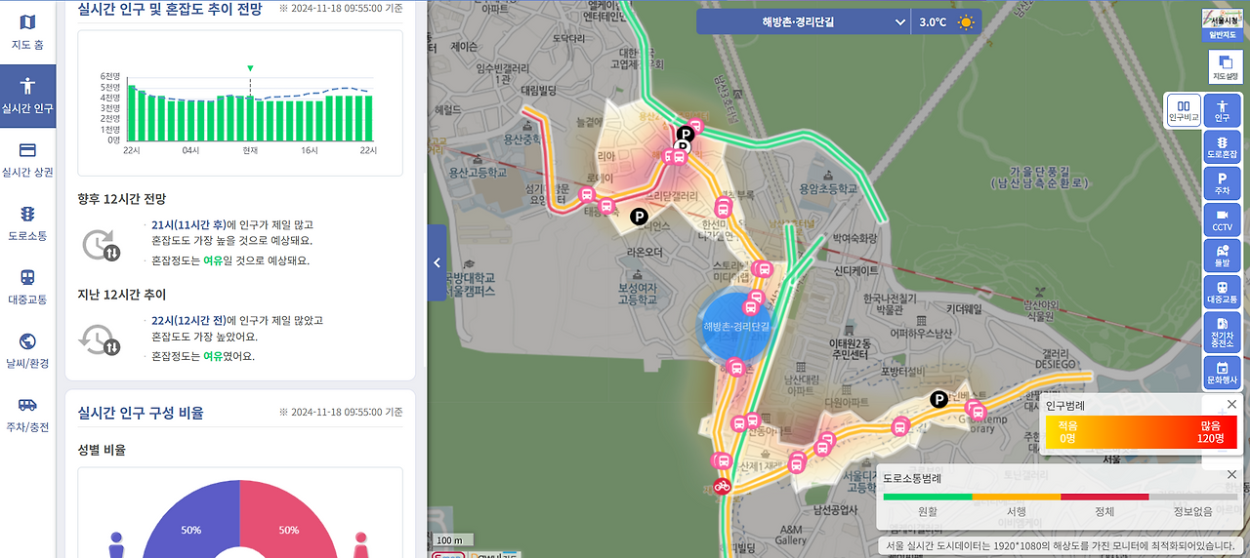Viewport: 1250px width, 558px height.
Task: Click the 현재 marker triangle on the chart
Action: pyautogui.click(x=250, y=68)
